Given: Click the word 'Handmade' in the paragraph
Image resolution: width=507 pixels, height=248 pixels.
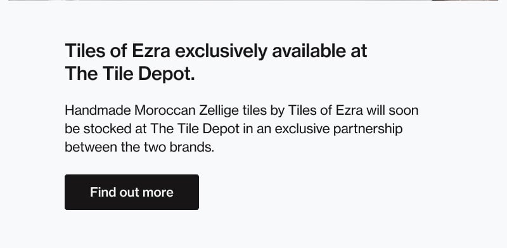Looking at the screenshot, I should click(98, 111).
